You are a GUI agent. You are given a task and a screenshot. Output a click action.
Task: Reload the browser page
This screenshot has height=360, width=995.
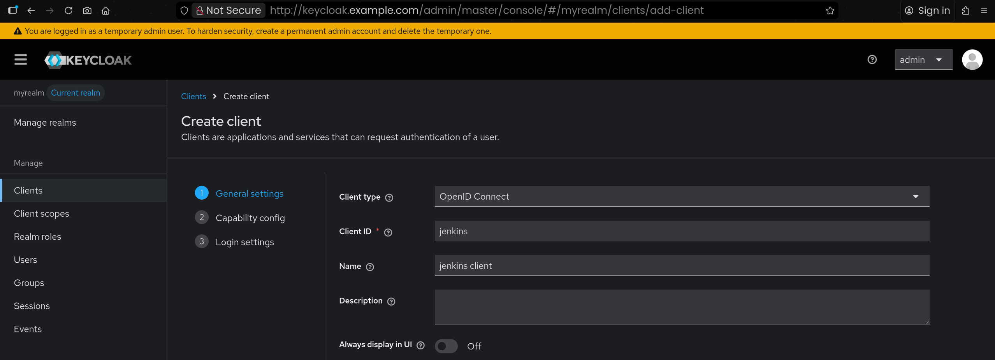pos(69,11)
